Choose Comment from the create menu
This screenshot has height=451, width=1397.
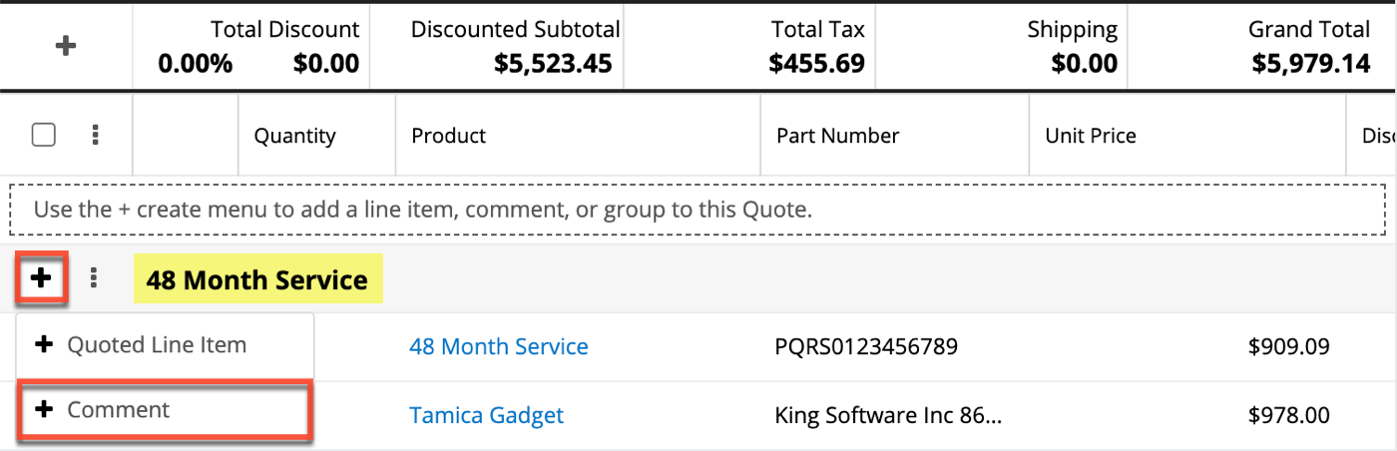[118, 410]
